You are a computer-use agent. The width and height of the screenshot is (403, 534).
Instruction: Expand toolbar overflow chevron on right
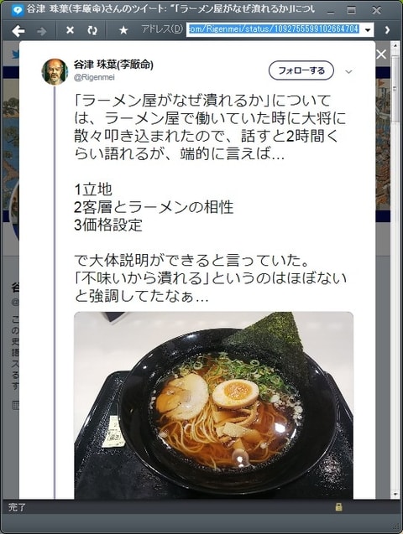click(387, 30)
